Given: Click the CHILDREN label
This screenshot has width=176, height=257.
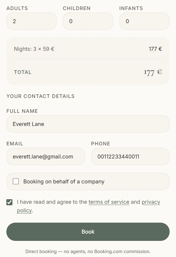Looking at the screenshot, I should 77,8.
